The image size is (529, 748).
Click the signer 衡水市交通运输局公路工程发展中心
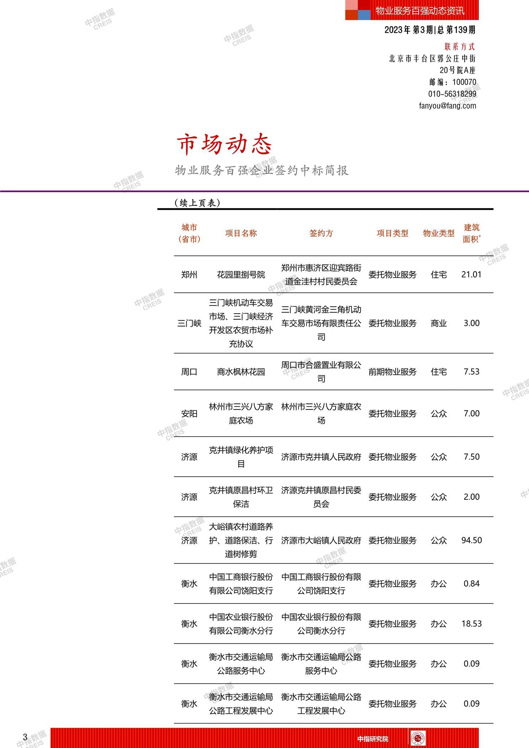pyautogui.click(x=321, y=704)
